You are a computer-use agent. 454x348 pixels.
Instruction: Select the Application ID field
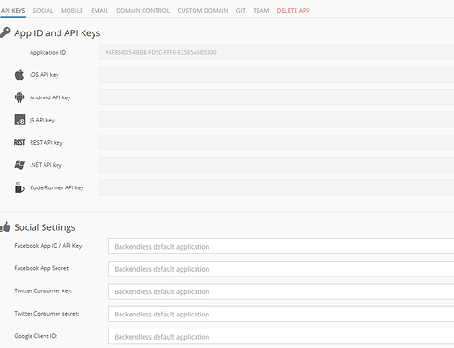276,52
